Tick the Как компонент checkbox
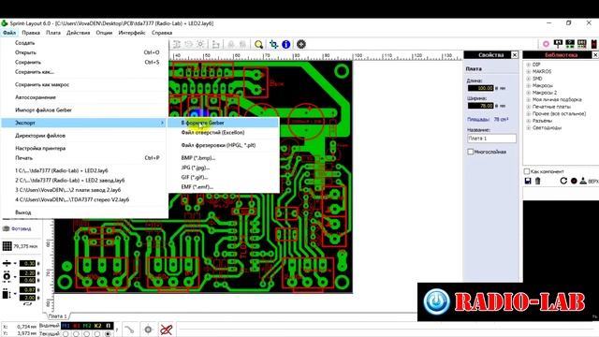Viewport: 599px width, 337px height. [527, 171]
